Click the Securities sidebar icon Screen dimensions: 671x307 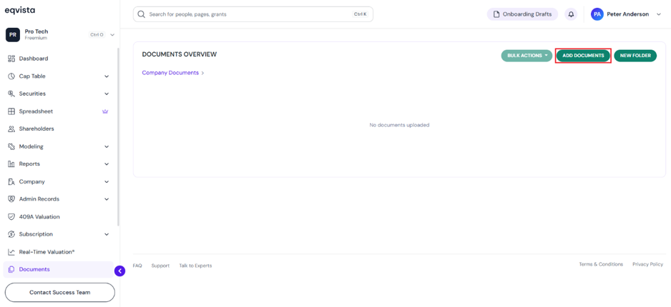point(11,94)
